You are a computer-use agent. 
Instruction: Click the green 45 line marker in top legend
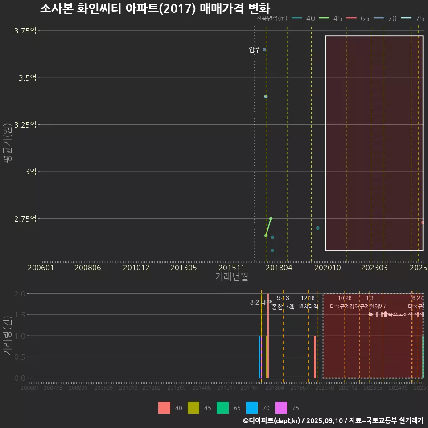pos(324,18)
